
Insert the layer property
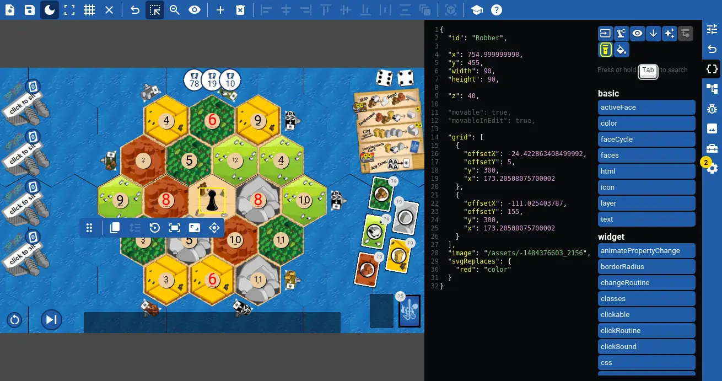[x=646, y=203]
